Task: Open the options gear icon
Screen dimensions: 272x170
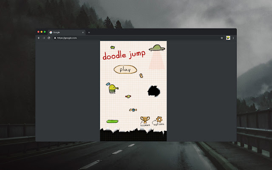Action: point(159,119)
